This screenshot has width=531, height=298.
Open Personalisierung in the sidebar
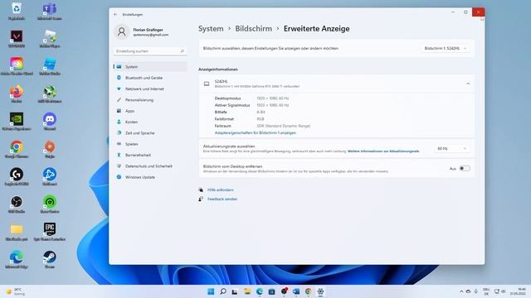[150, 99]
